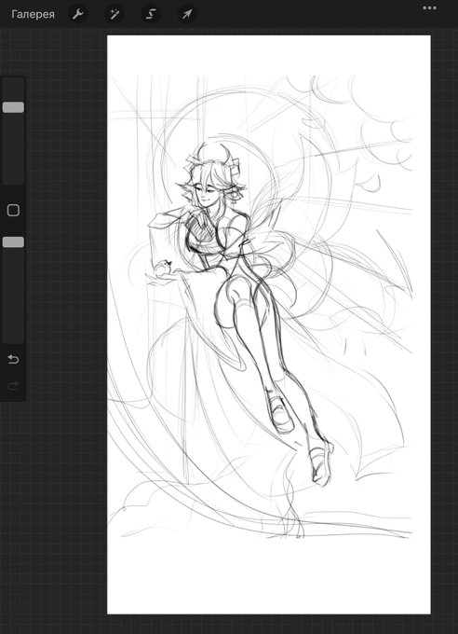The width and height of the screenshot is (458, 634).
Task: Click the brush opacity slider handle
Action: [13, 242]
